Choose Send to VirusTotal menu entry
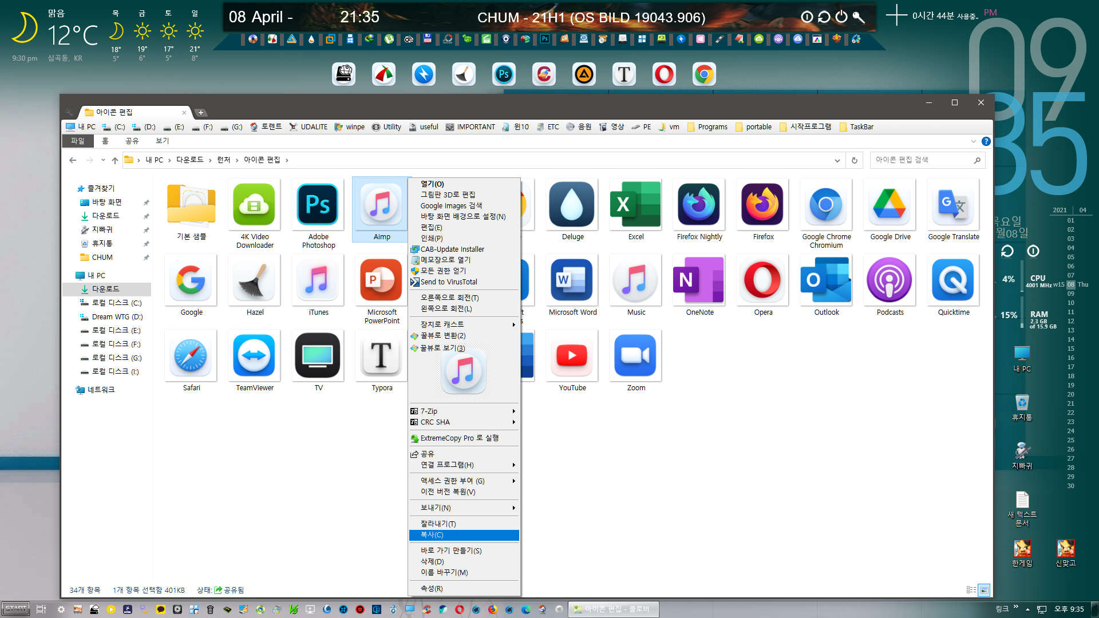This screenshot has width=1099, height=618. 464,282
